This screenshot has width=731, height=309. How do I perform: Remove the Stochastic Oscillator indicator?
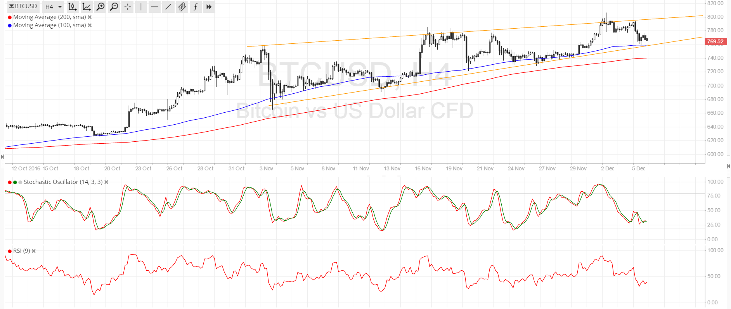click(x=106, y=182)
